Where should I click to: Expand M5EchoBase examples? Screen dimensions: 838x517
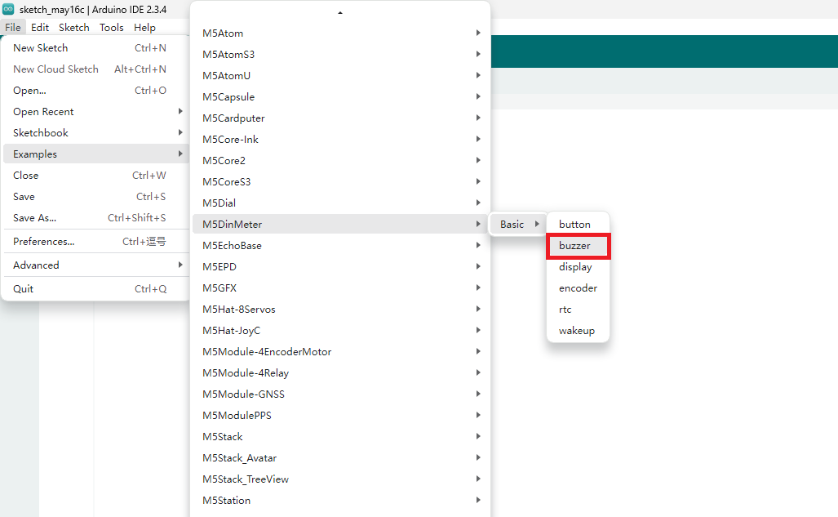click(340, 245)
